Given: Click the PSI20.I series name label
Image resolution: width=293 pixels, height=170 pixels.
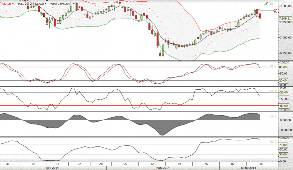Looking at the screenshot, I should tap(5, 4).
